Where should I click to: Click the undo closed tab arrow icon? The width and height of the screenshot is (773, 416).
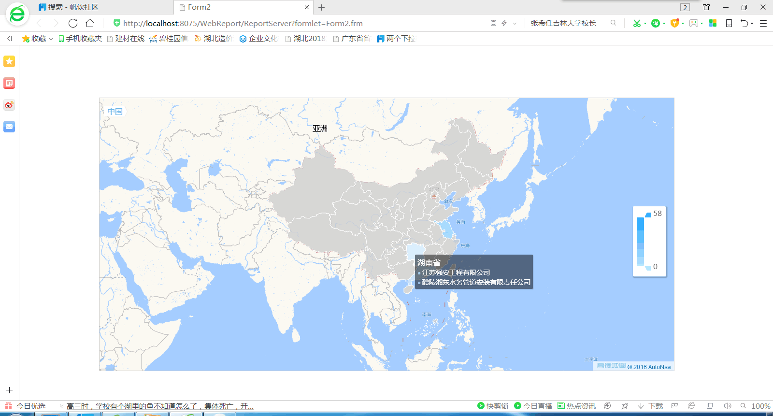(744, 23)
